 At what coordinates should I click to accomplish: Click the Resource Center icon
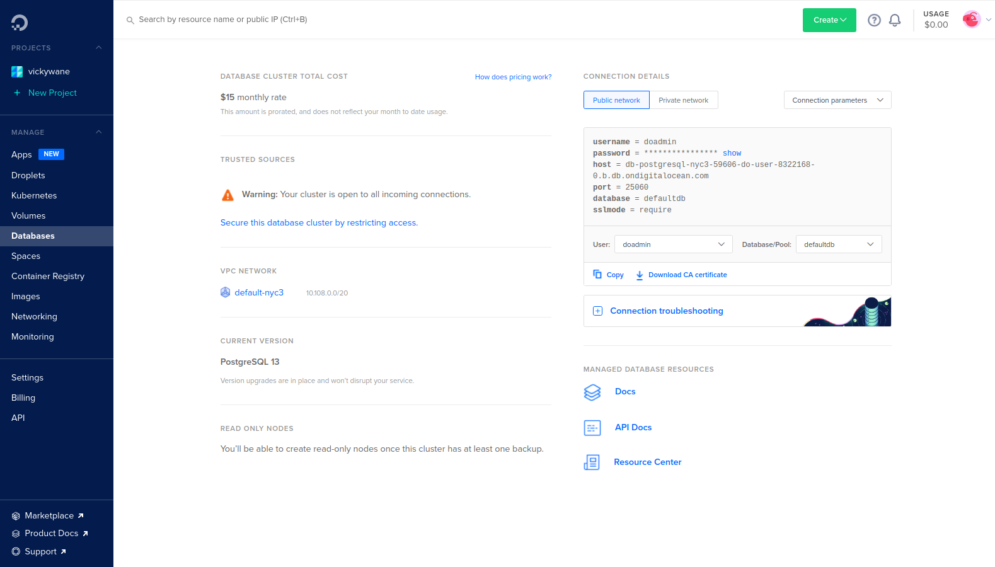(x=592, y=462)
